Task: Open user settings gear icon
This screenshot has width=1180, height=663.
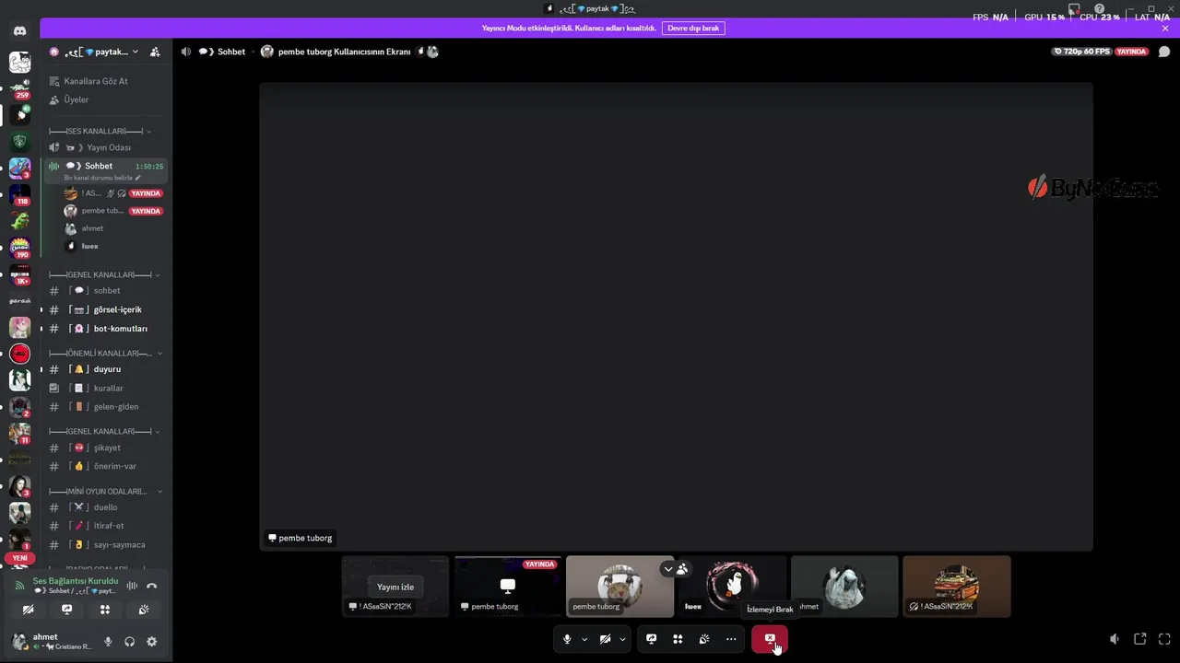Action: [x=152, y=642]
